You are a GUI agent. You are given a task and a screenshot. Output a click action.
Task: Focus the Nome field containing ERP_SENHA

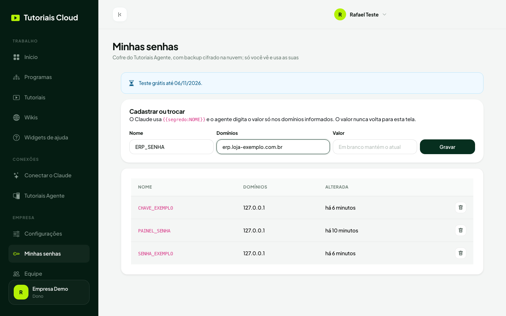pos(171,147)
